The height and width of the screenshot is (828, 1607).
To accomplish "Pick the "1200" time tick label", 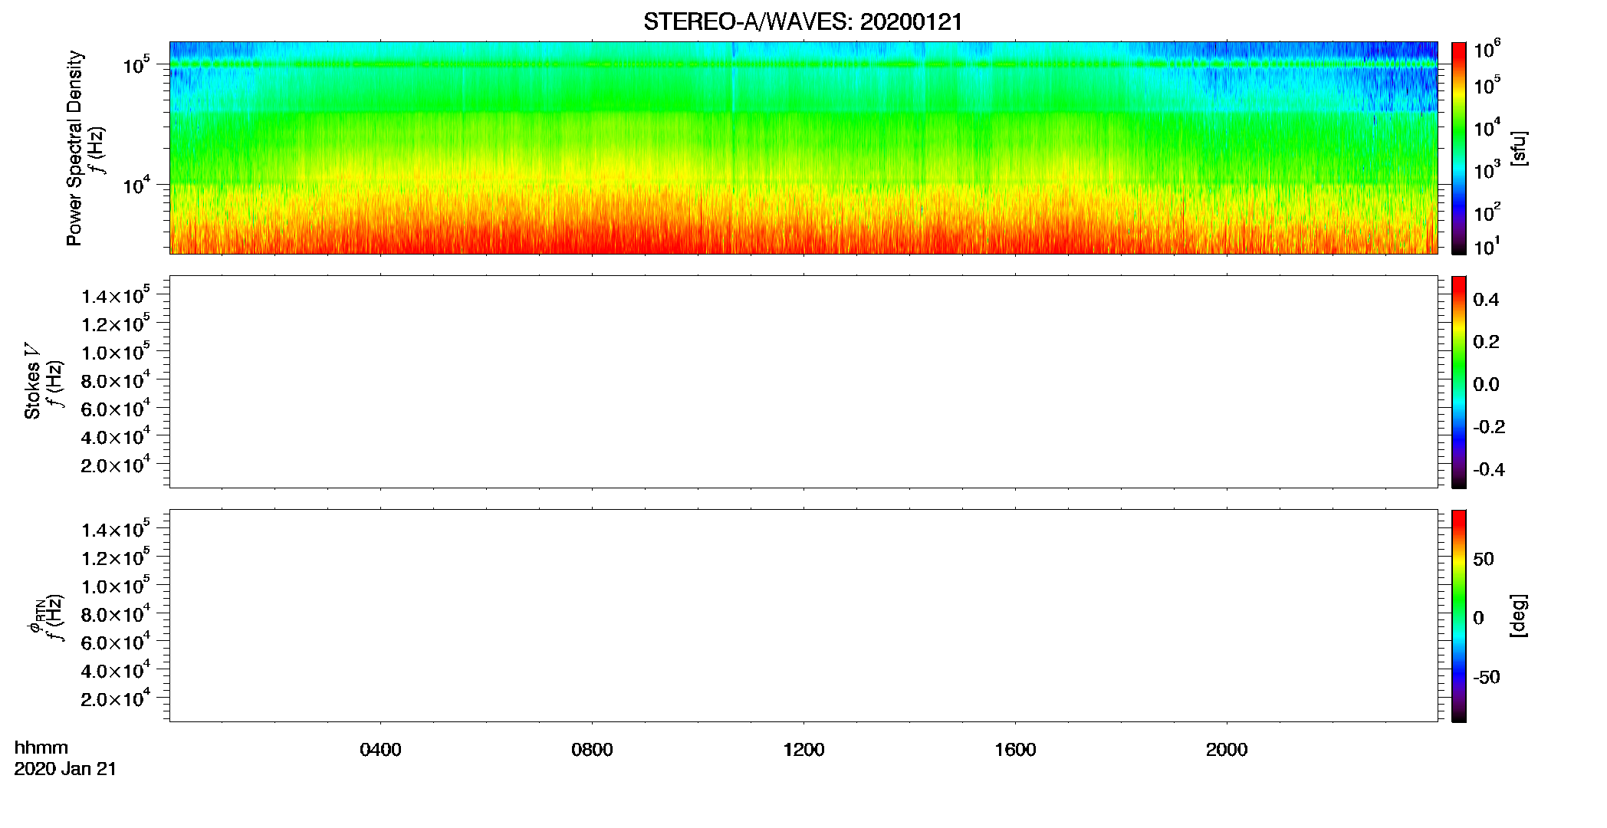I will [x=803, y=750].
